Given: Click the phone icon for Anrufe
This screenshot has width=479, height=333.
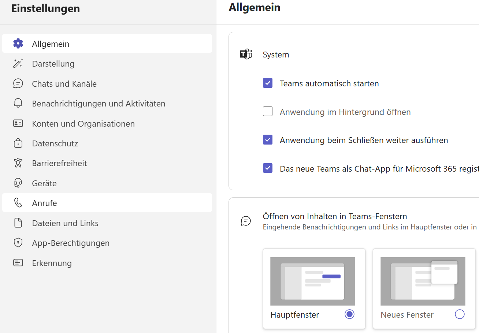Looking at the screenshot, I should [x=18, y=203].
